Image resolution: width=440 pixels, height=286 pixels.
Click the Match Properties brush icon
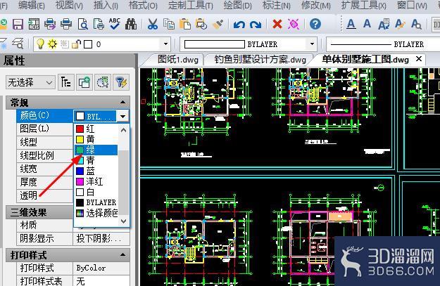(x=218, y=25)
